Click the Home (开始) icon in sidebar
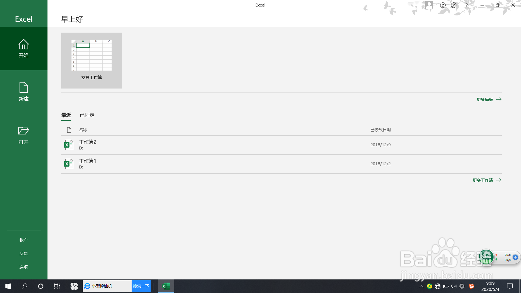This screenshot has width=521, height=293. [24, 44]
